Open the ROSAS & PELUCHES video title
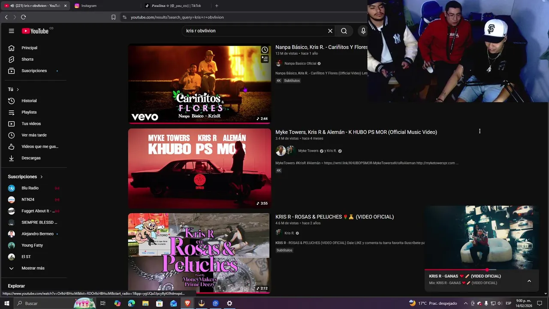 (x=335, y=217)
